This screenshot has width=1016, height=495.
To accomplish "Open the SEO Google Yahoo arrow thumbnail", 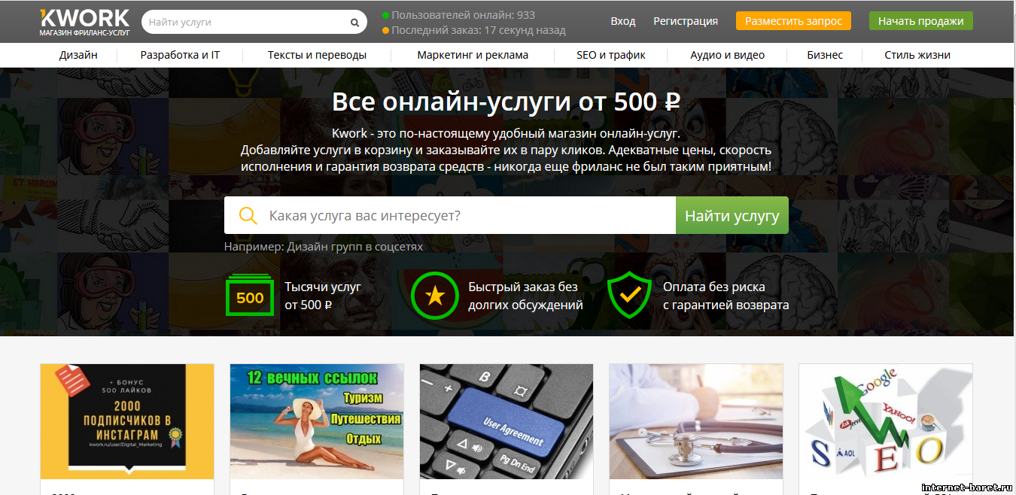I will (x=886, y=421).
